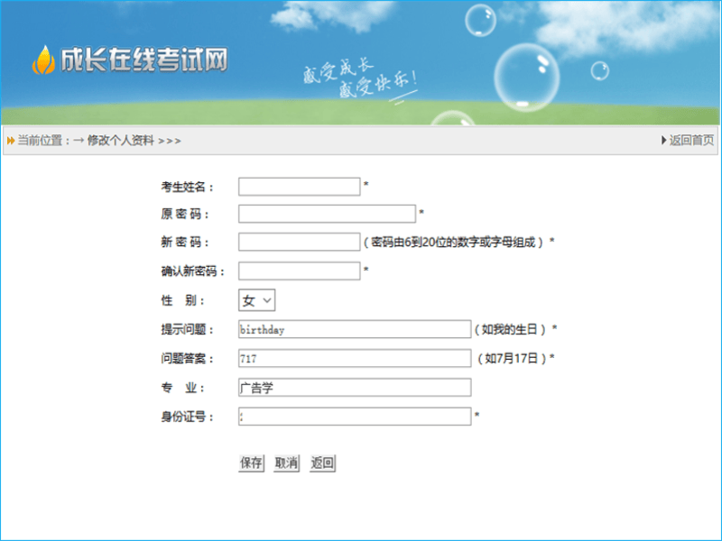Viewport: 722px width, 541px height.
Task: Click the 新密码 new password field
Action: point(298,242)
